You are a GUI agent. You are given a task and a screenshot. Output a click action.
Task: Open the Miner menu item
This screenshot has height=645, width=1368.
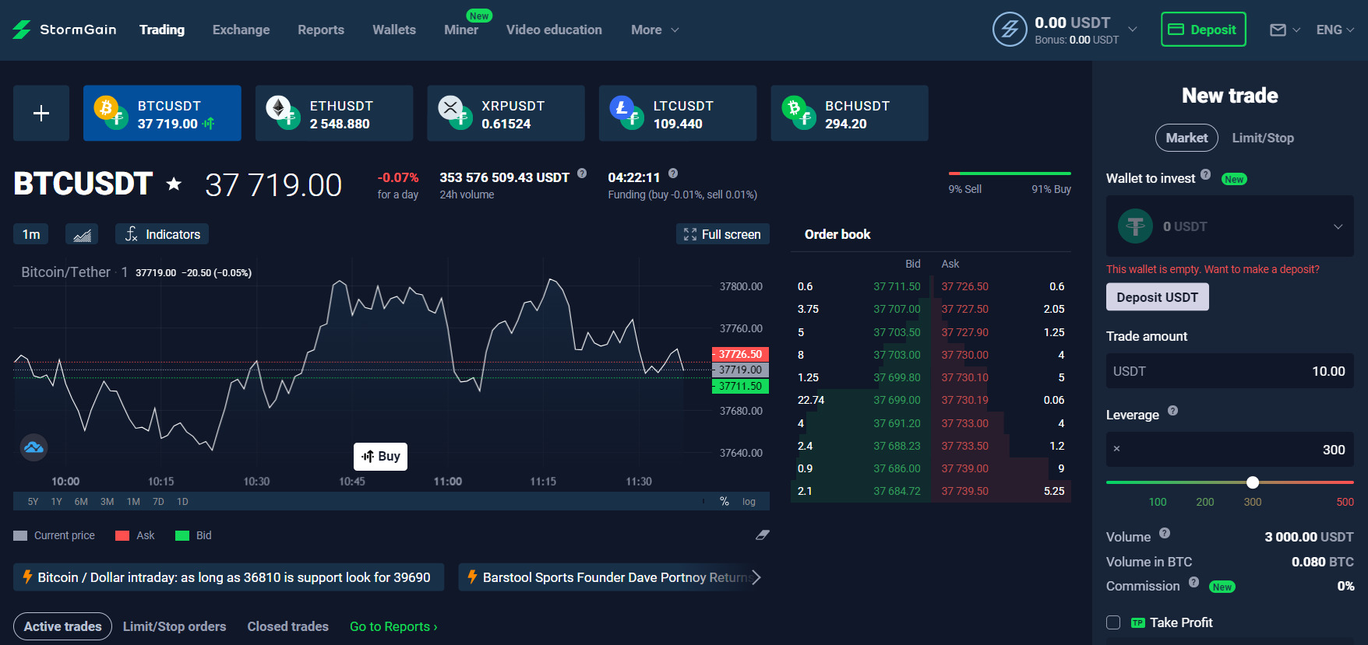coord(461,30)
